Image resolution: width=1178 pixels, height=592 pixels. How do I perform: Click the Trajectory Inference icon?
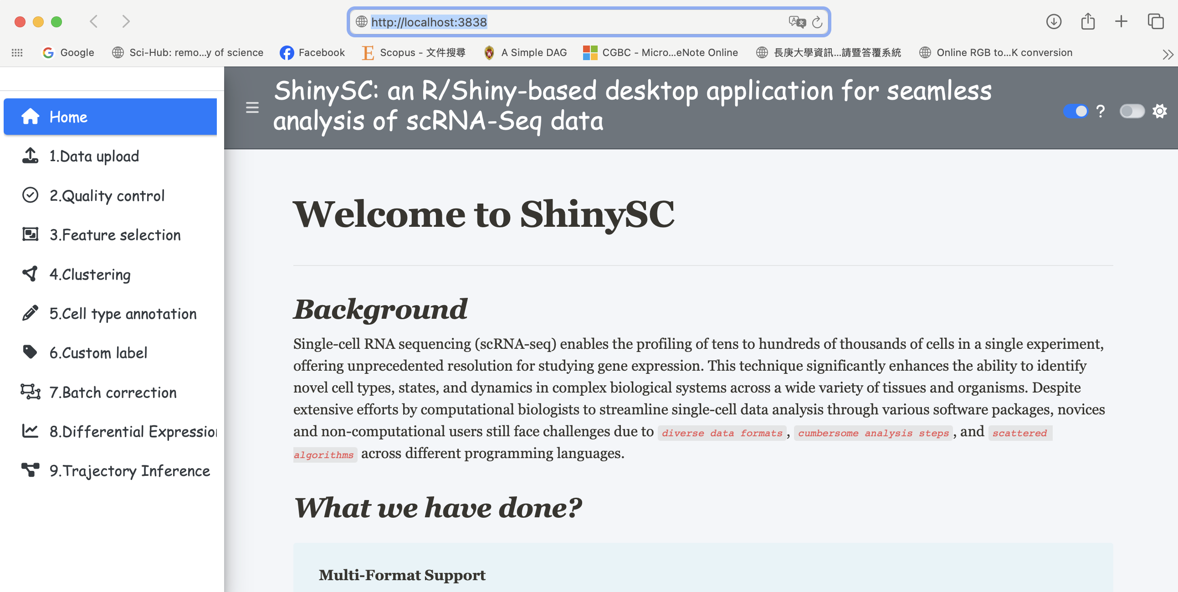[30, 470]
